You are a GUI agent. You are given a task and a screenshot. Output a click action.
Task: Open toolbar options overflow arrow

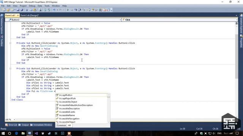(x=112, y=10)
